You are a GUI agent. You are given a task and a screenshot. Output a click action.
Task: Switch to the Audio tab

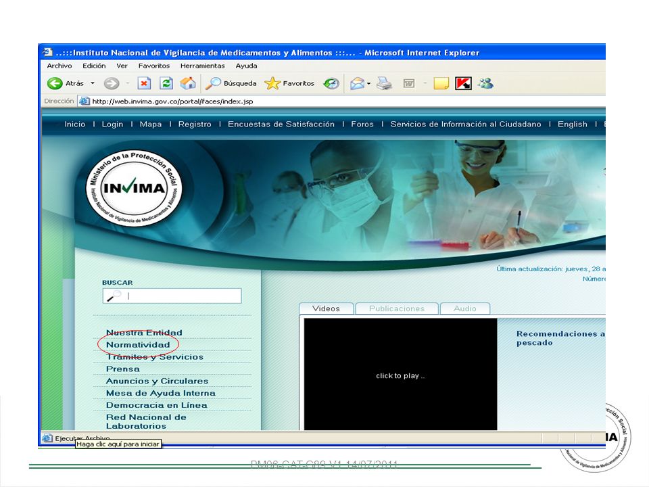point(465,308)
